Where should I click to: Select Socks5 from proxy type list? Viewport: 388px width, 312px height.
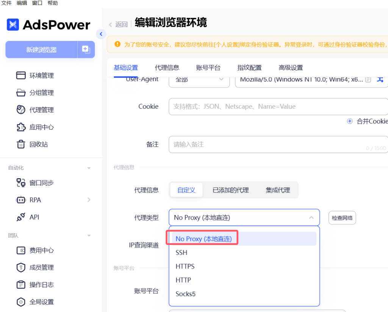186,294
